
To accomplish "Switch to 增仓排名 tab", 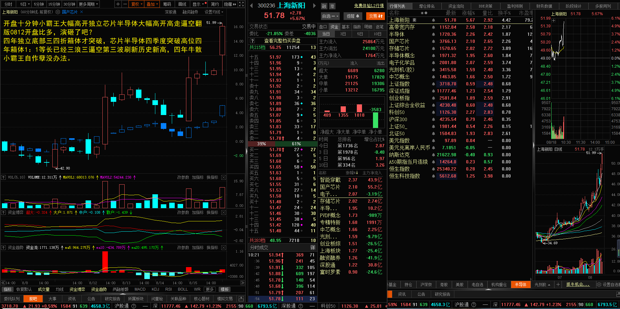I will [x=427, y=6].
